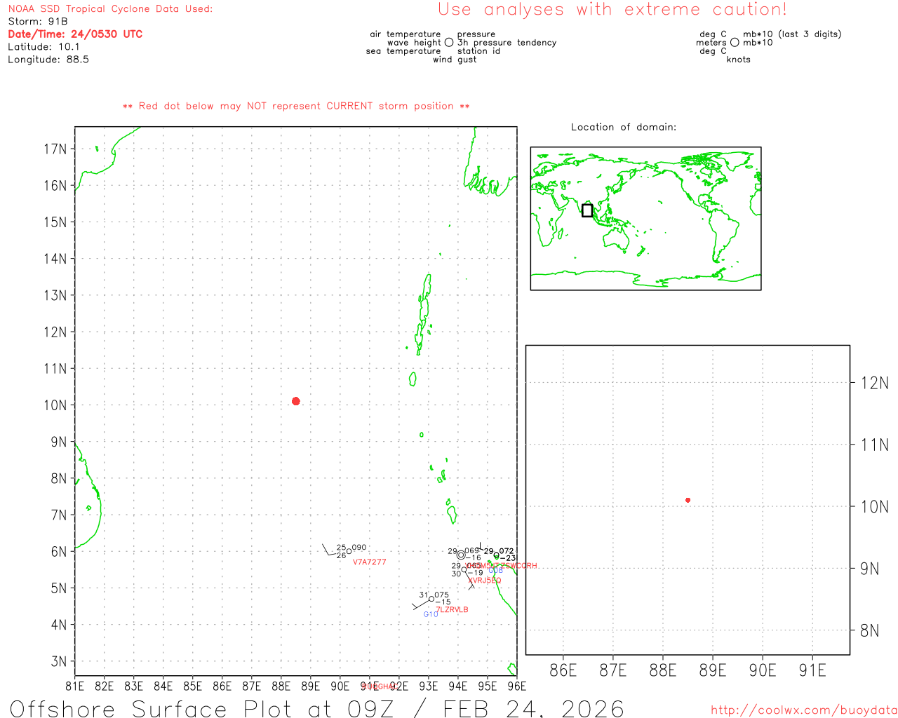This screenshot has height=718, width=898.
Task: Click '12N' label on inset map
Action: pos(874,383)
